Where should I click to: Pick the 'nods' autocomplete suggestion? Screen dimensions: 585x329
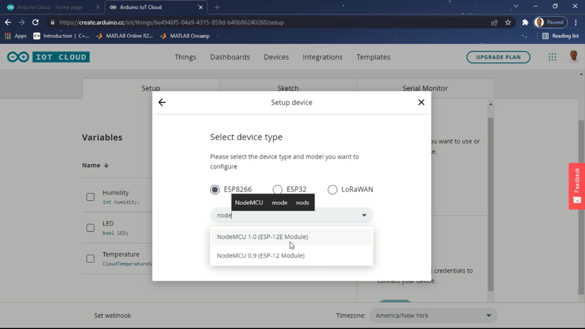302,203
